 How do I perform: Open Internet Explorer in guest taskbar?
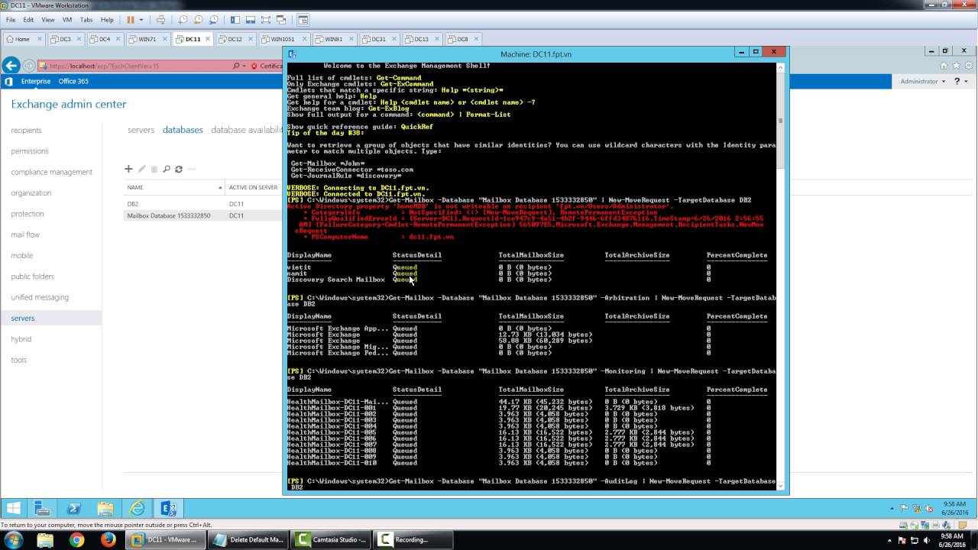(137, 508)
